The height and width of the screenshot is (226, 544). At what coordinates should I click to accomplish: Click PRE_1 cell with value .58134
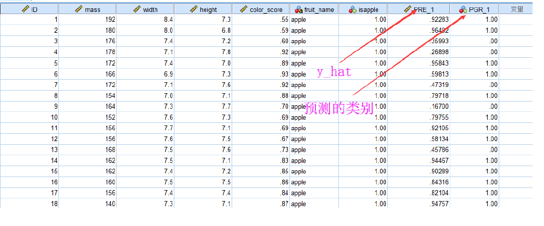pyautogui.click(x=419, y=139)
